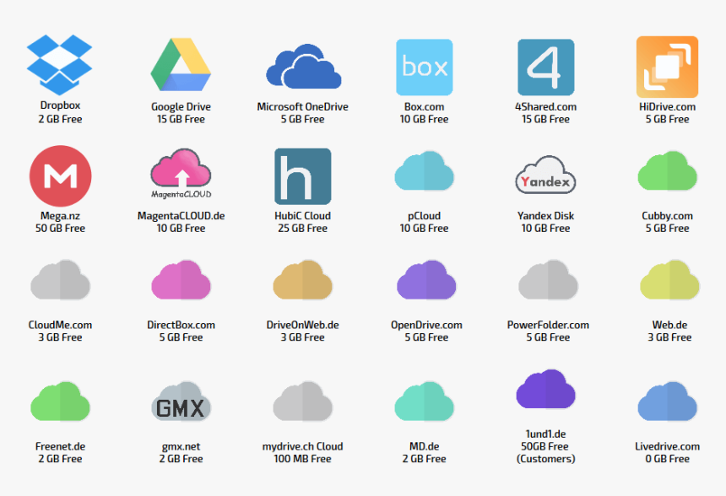Click the Dropbox name label

(x=60, y=105)
